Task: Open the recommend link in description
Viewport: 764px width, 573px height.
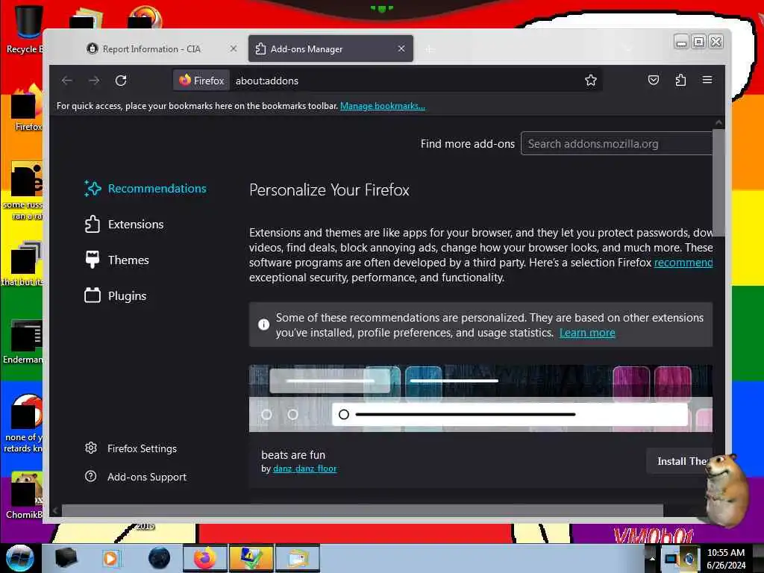Action: click(683, 263)
